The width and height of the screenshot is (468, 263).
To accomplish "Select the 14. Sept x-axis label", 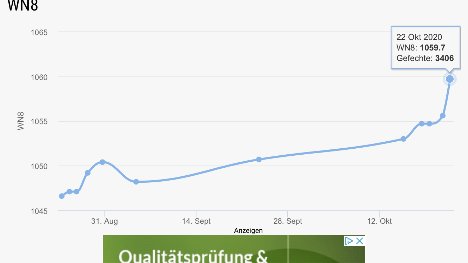I will pos(196,221).
